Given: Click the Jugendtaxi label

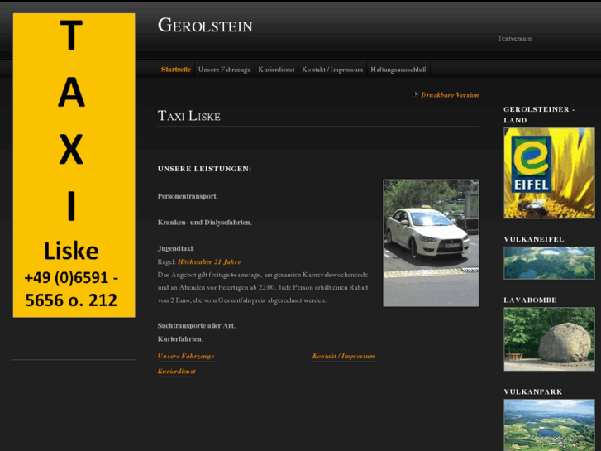Looking at the screenshot, I should 175,249.
